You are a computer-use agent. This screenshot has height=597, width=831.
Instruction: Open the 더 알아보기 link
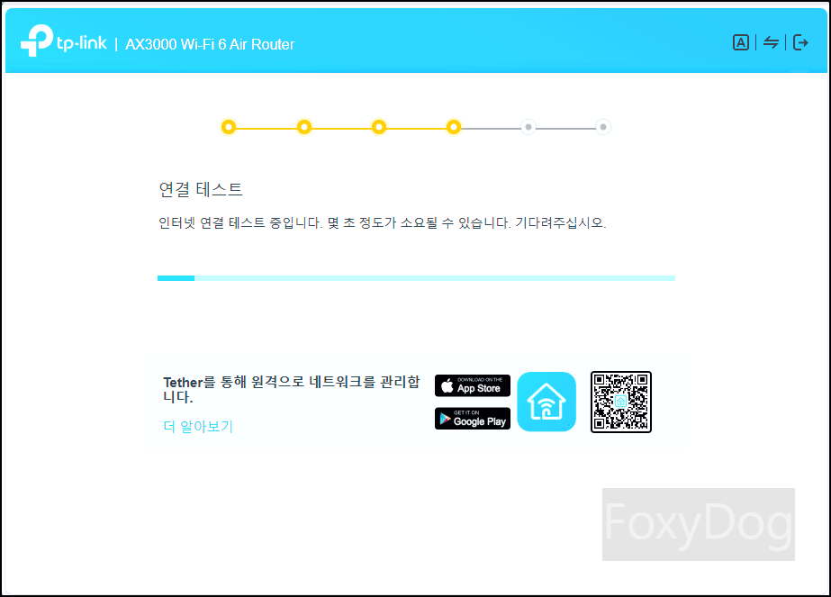pos(198,426)
